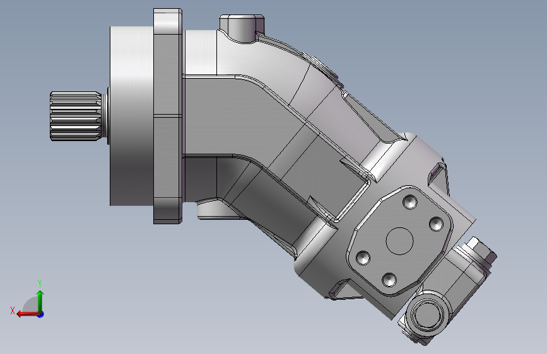Click the green Y axis arrow on the triad

40,300
